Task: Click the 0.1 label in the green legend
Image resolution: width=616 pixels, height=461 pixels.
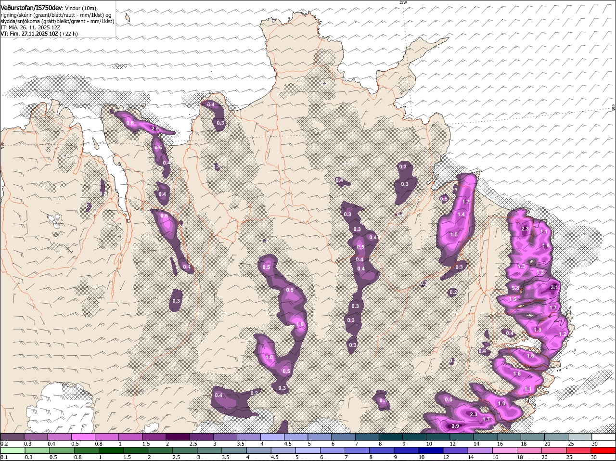Action: (4, 457)
